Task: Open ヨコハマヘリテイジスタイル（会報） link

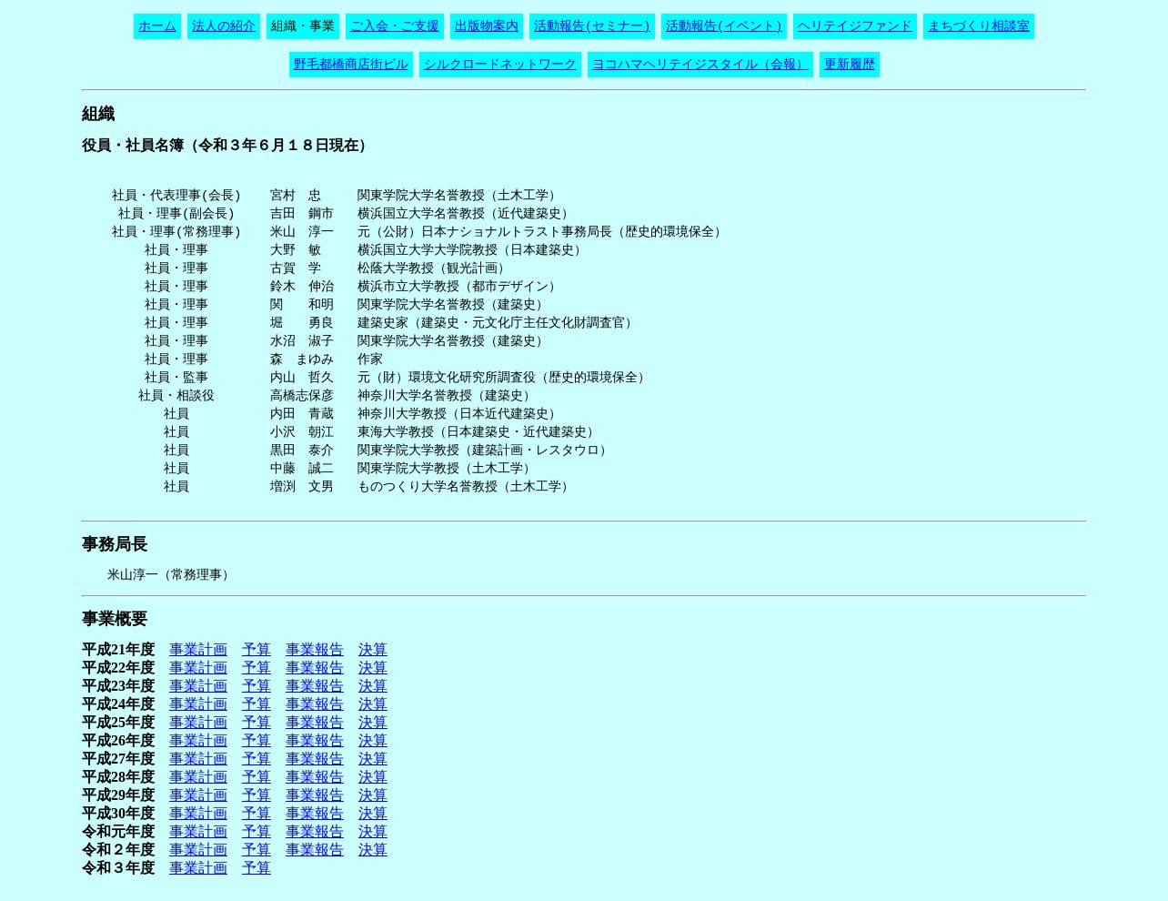Action: tap(700, 65)
